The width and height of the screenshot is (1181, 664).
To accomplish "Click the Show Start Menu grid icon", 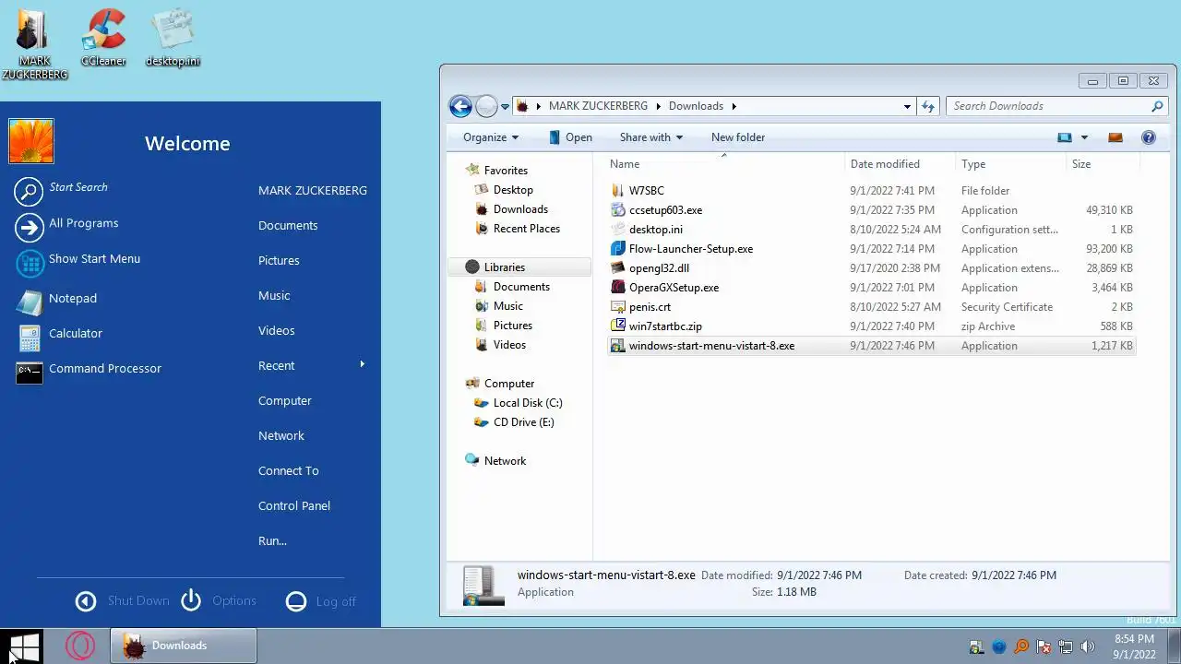I will [30, 263].
